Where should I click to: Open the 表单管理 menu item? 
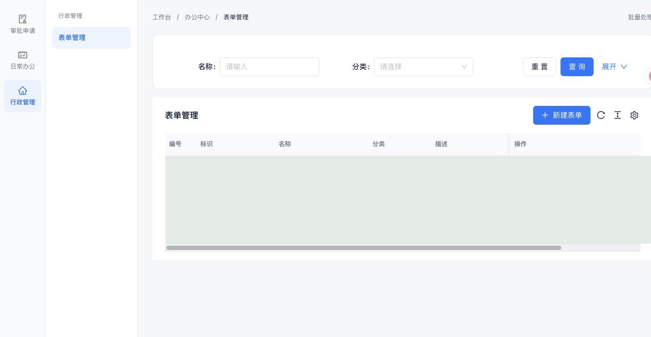(x=91, y=38)
